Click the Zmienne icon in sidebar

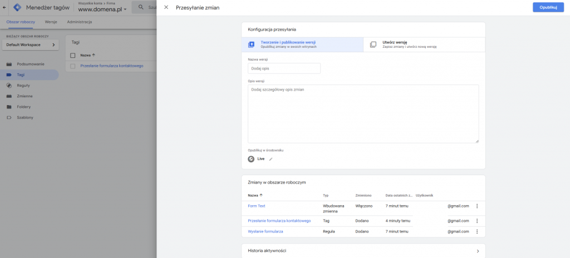[x=9, y=96]
